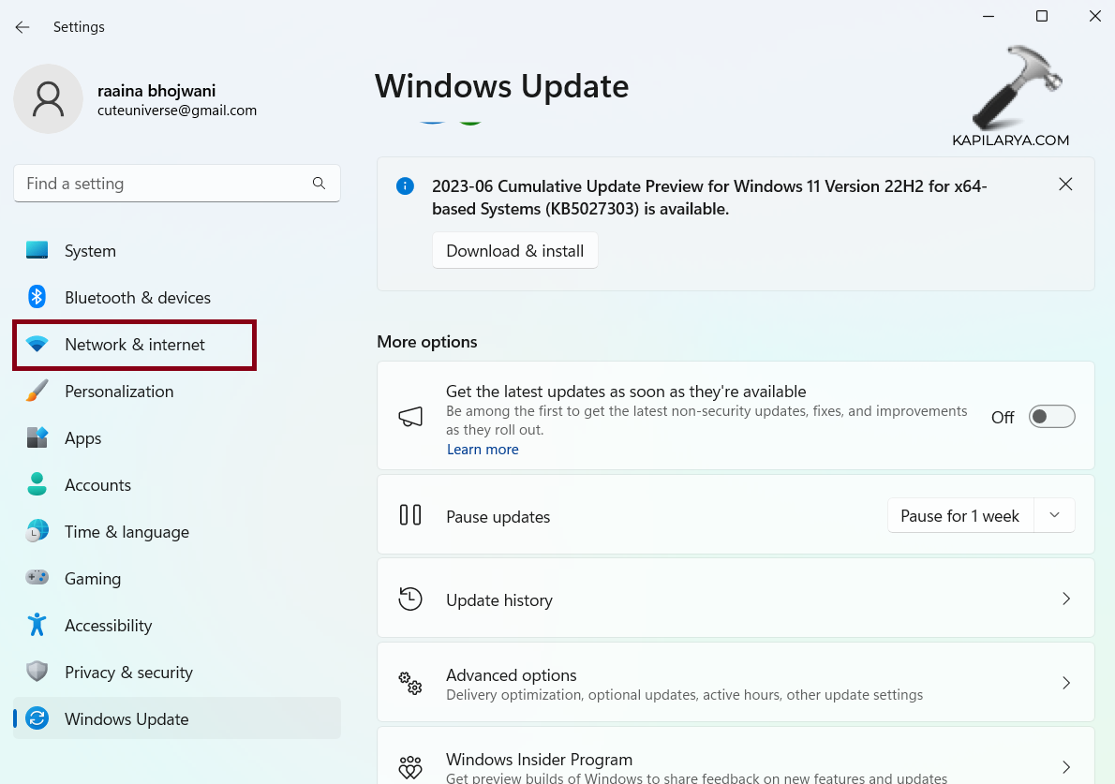Click the Privacy & security shield icon

pyautogui.click(x=37, y=672)
